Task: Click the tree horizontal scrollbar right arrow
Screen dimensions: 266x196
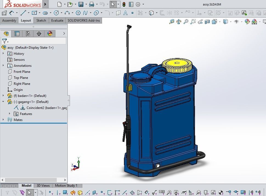Action: point(65,180)
